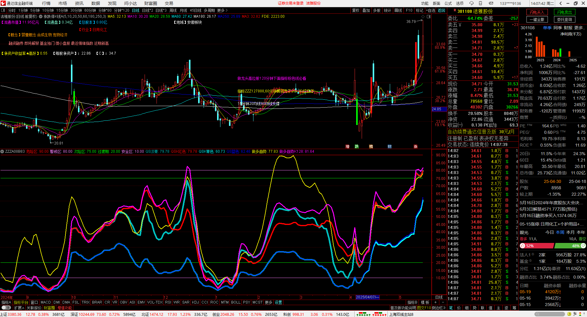Viewport: 587px width, 317px height.
Task: Click the 增 marker icon on chart bottom
Action: pos(348,147)
